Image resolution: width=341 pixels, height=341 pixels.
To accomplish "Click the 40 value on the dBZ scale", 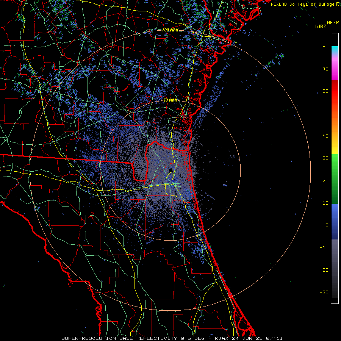I will [x=325, y=136].
